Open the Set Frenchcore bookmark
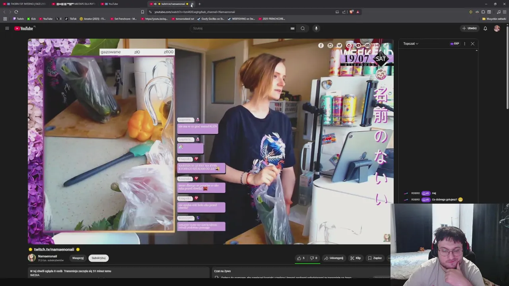Image resolution: width=509 pixels, height=286 pixels. (x=124, y=19)
